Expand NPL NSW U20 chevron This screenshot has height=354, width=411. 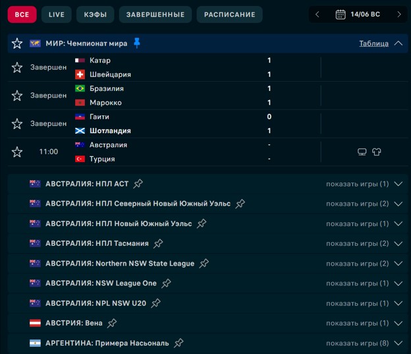pyautogui.click(x=398, y=303)
